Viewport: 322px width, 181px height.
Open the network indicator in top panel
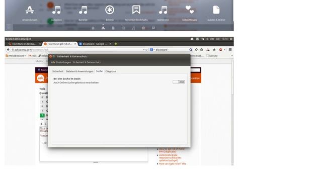point(203,39)
